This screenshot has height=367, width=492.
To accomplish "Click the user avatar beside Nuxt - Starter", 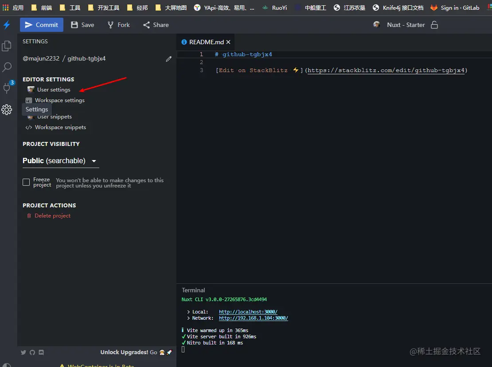I will click(376, 24).
